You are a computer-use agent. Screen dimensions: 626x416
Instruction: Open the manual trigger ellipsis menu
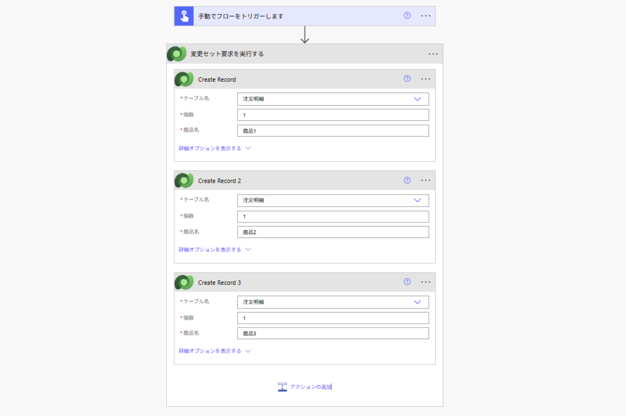click(x=426, y=16)
